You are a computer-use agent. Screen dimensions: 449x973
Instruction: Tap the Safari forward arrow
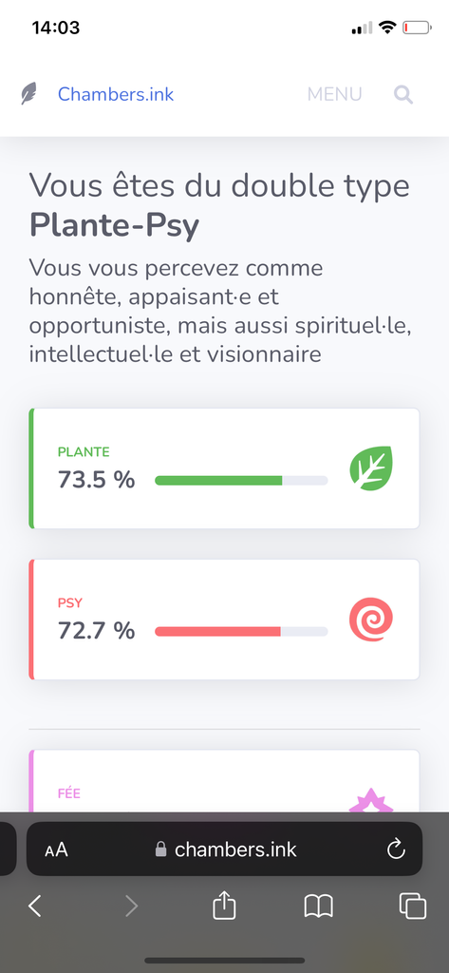point(131,906)
